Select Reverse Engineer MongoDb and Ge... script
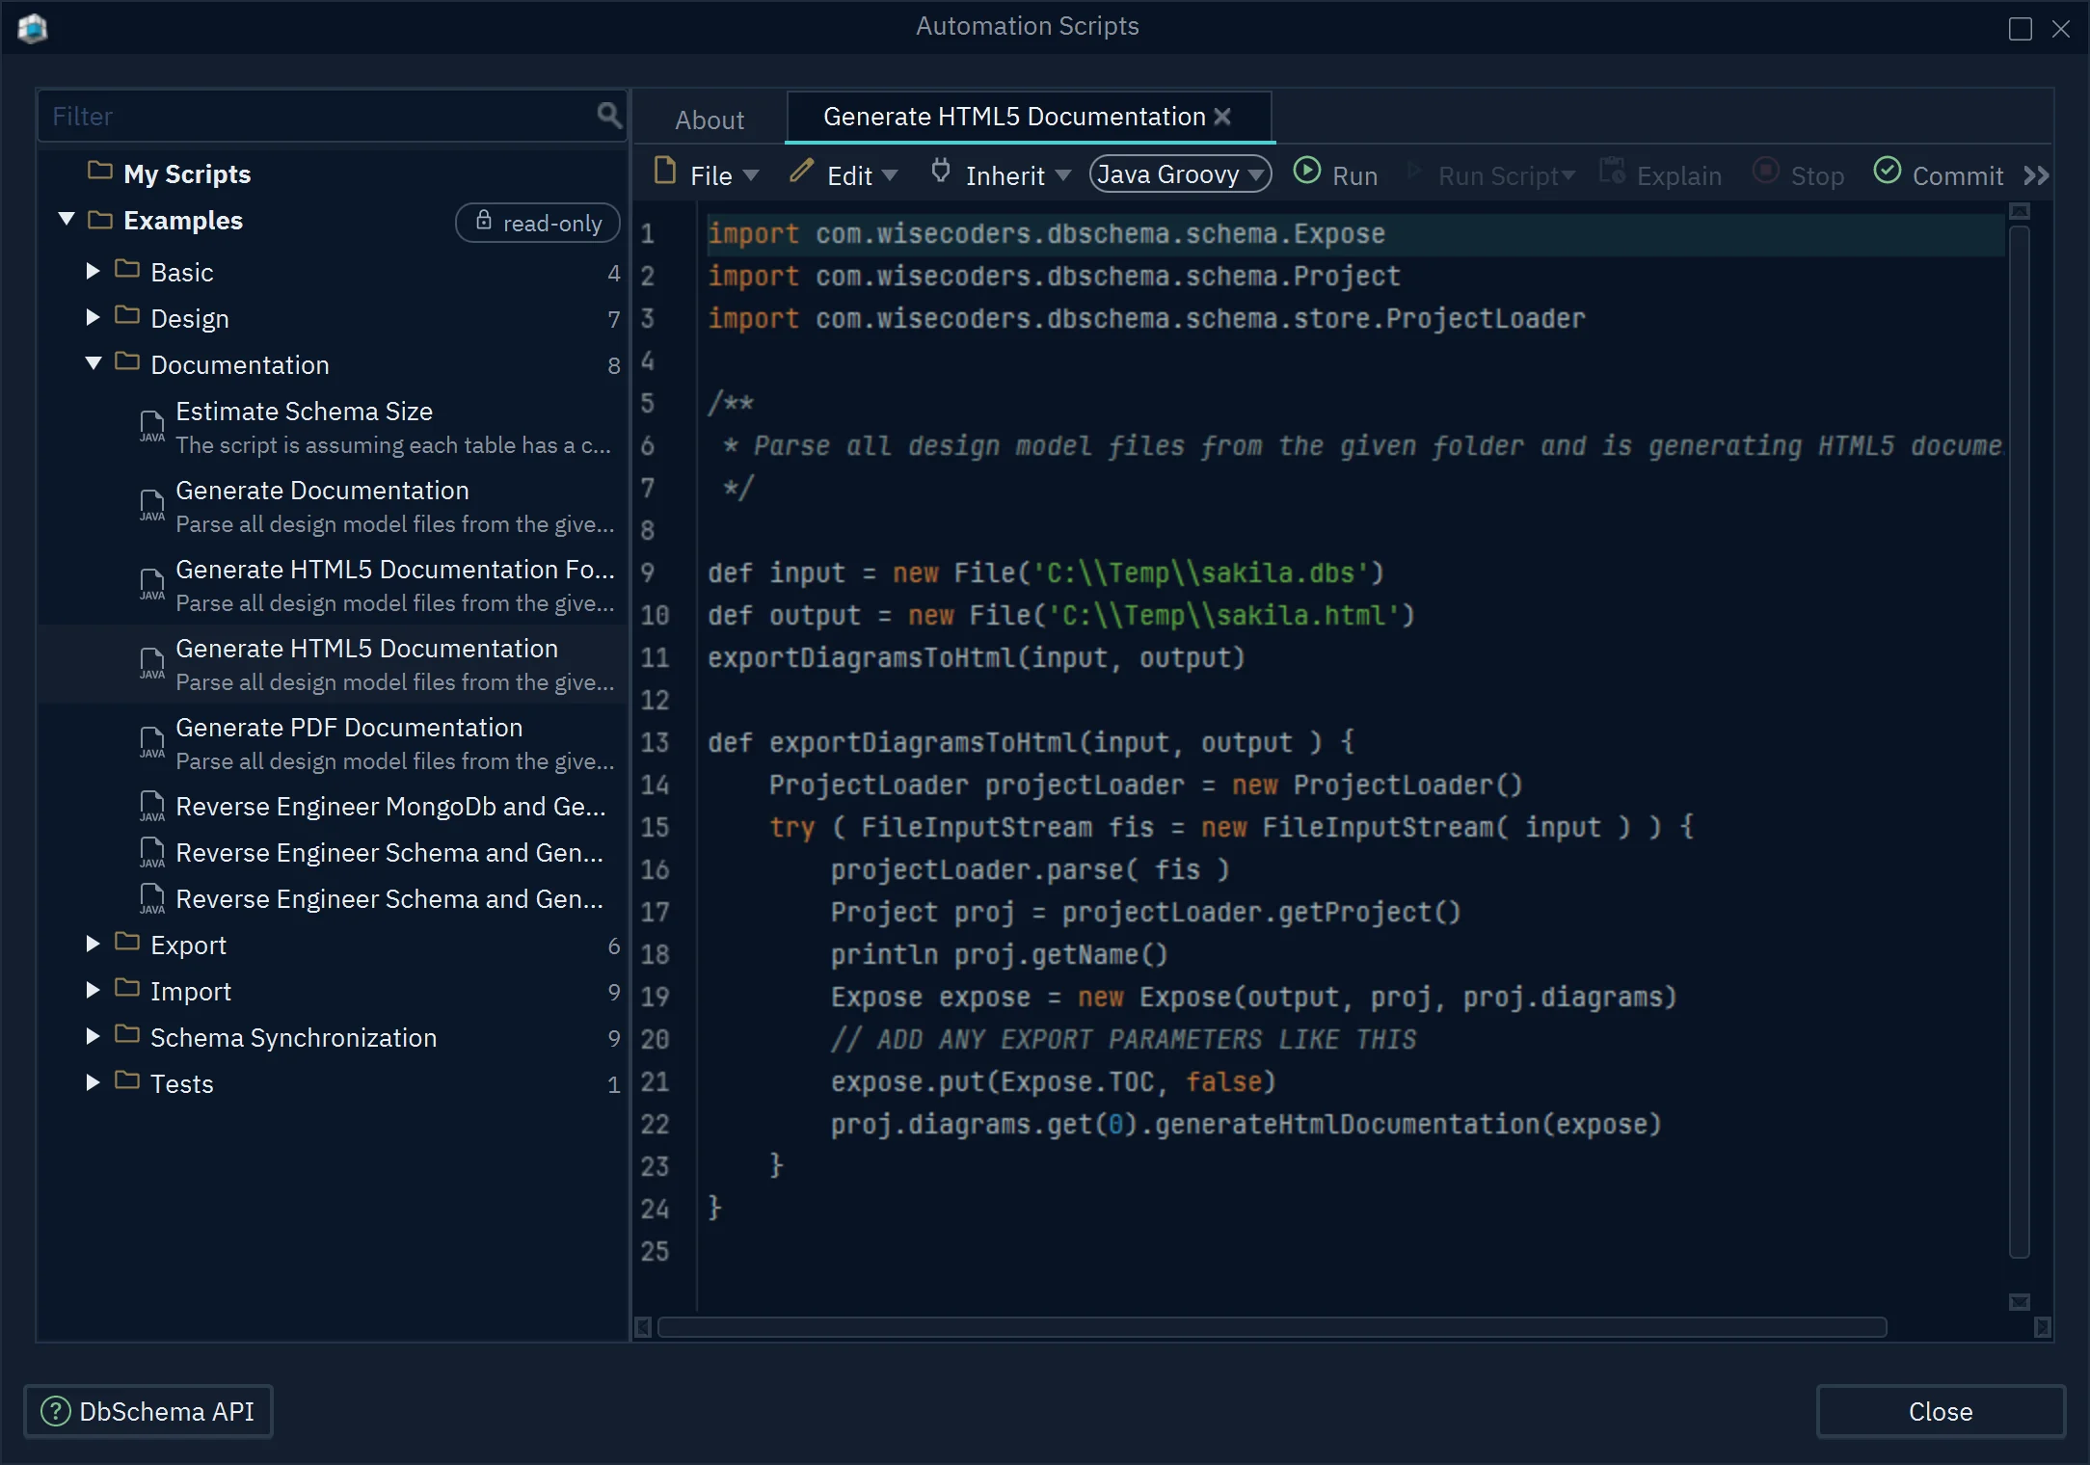 click(334, 806)
